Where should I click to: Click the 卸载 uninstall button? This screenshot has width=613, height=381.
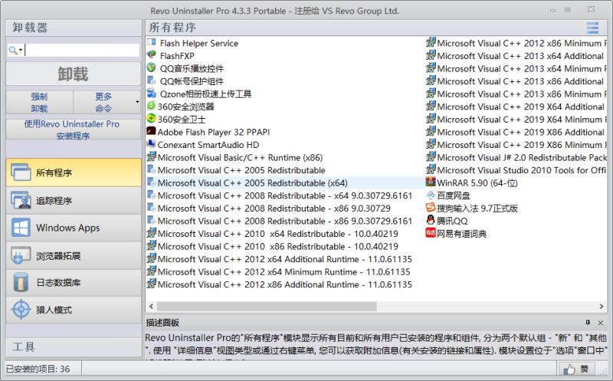pyautogui.click(x=73, y=74)
